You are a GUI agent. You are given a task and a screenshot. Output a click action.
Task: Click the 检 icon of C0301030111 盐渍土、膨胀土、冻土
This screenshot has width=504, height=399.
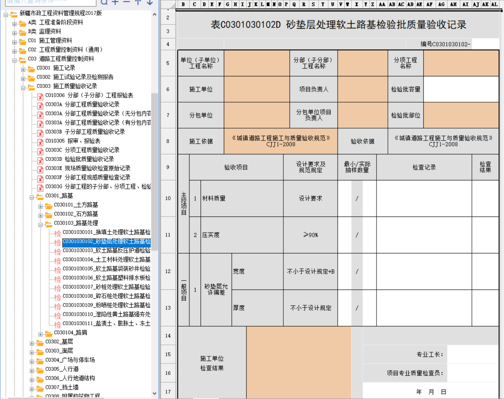pyautogui.click(x=58, y=325)
